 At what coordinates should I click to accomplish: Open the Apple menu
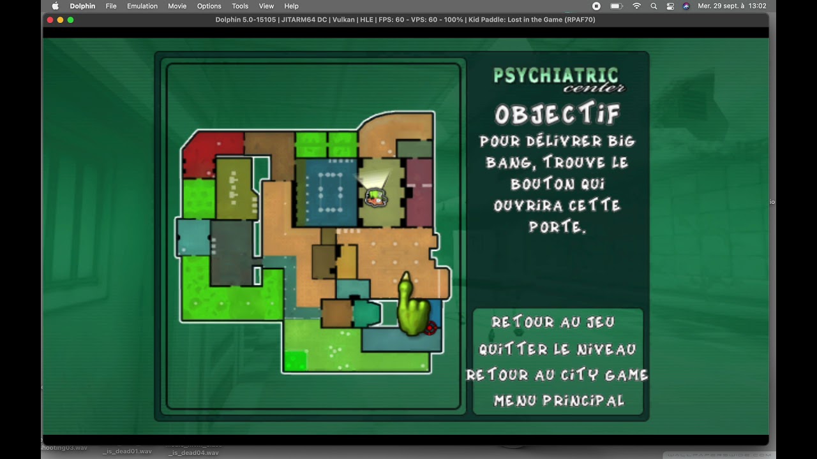pyautogui.click(x=55, y=6)
